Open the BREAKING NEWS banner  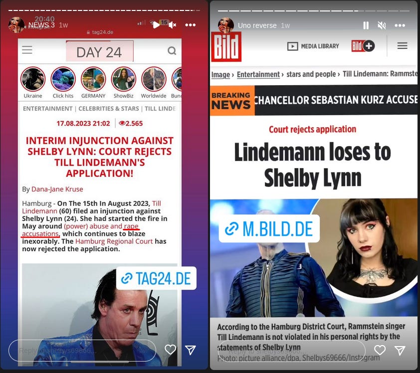click(314, 100)
